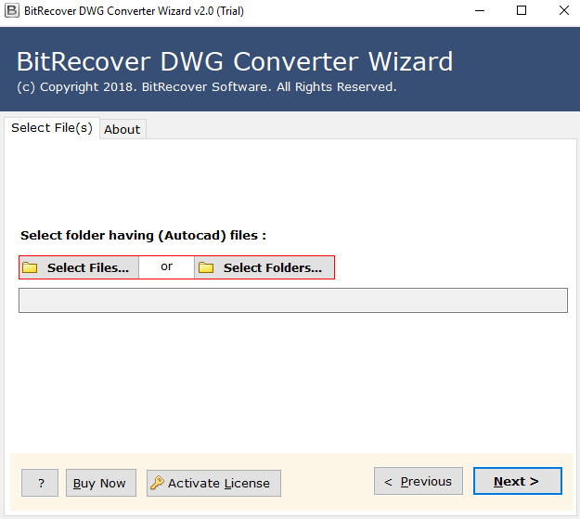The height and width of the screenshot is (519, 580).
Task: Open the Activate License dialog
Action: click(x=213, y=483)
